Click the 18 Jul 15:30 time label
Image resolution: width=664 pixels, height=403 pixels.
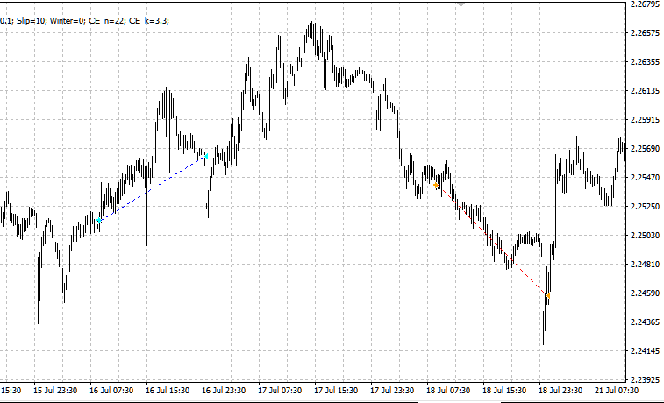pos(504,391)
